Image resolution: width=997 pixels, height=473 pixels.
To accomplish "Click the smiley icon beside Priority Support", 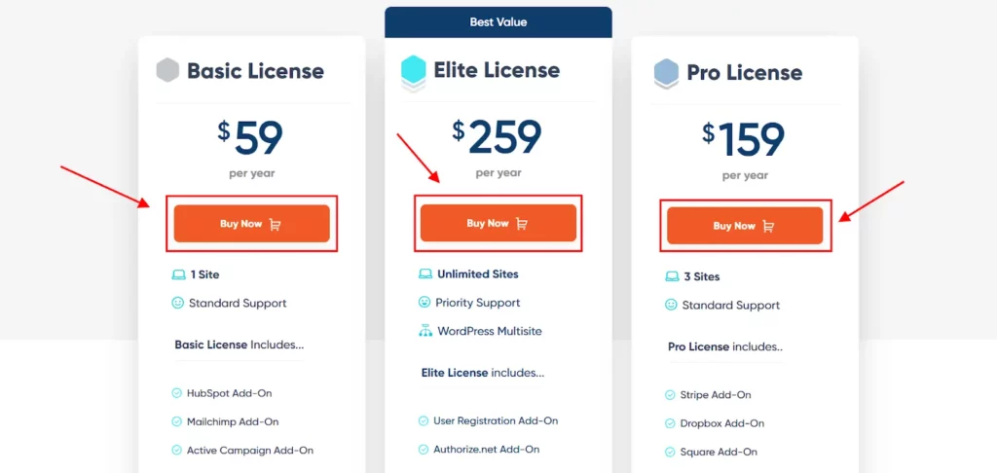I will coord(425,303).
